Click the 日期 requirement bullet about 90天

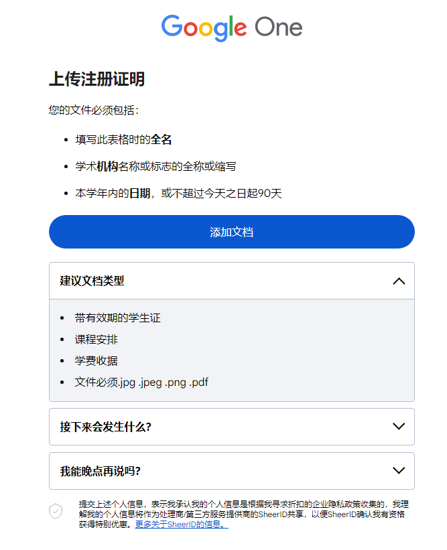pyautogui.click(x=178, y=194)
